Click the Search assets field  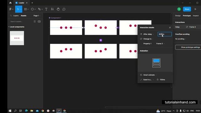point(20,22)
